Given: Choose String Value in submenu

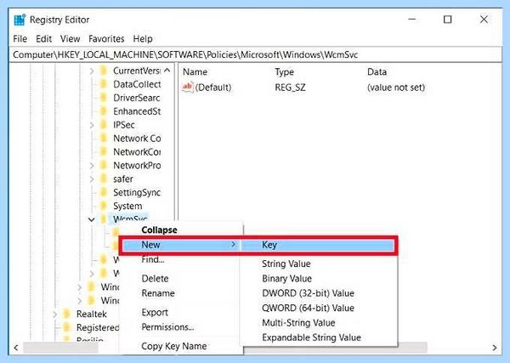Looking at the screenshot, I should [286, 264].
